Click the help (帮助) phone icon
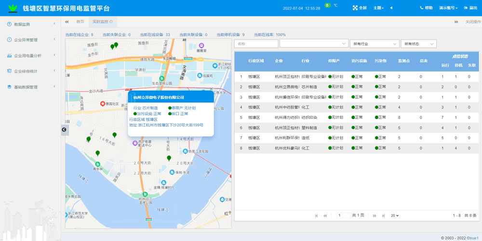 coord(422,8)
